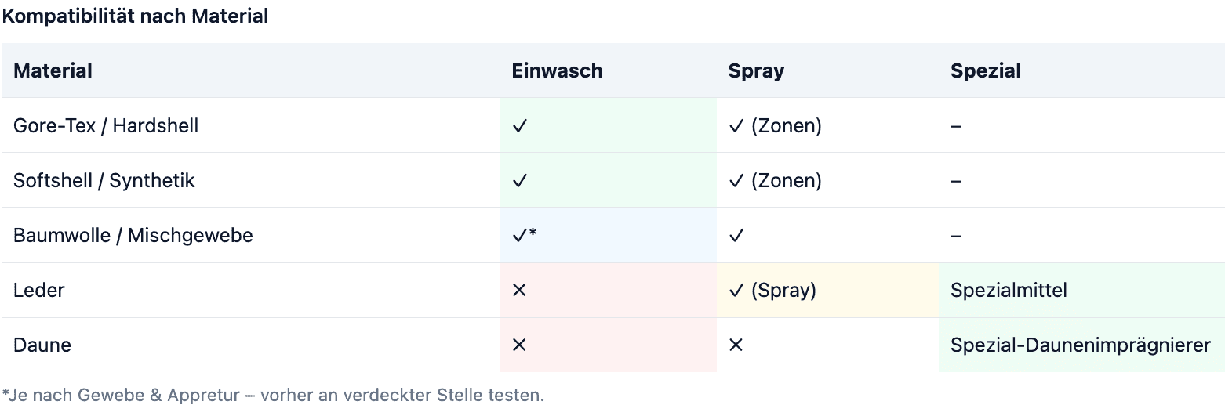
Task: Click the X mark in Leder Einwasch cell
Action: (x=518, y=290)
